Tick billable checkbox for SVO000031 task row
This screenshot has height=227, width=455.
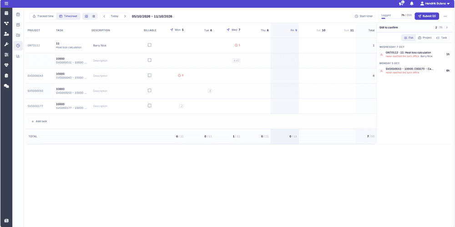point(149,60)
